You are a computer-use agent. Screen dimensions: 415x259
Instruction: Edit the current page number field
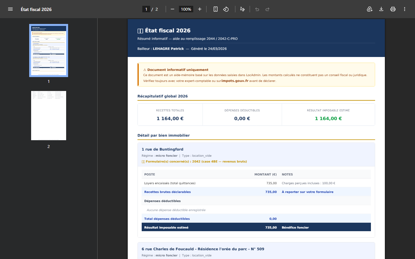tap(146, 9)
